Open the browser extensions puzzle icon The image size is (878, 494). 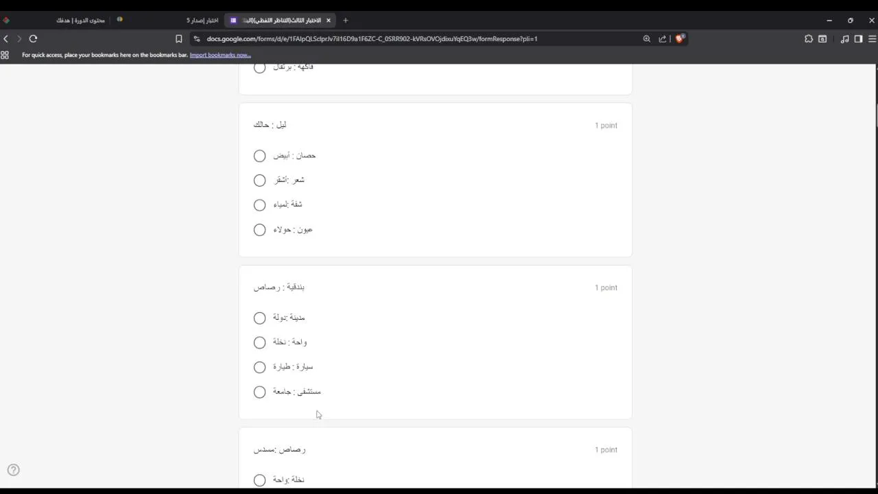coord(809,39)
